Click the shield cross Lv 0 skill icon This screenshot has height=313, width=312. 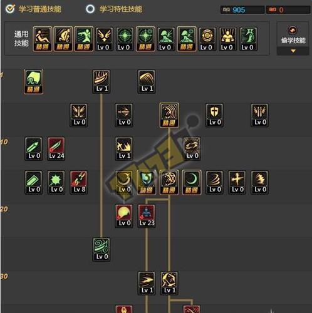point(214,115)
